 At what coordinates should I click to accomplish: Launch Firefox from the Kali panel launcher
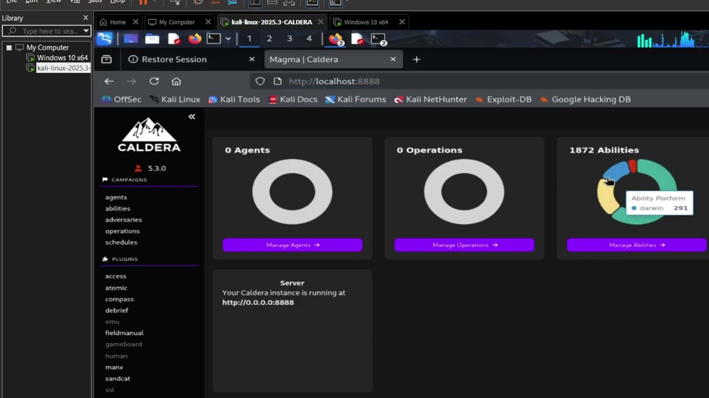194,39
